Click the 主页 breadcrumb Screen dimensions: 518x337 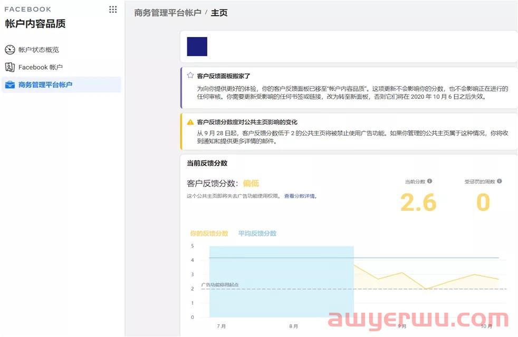219,13
